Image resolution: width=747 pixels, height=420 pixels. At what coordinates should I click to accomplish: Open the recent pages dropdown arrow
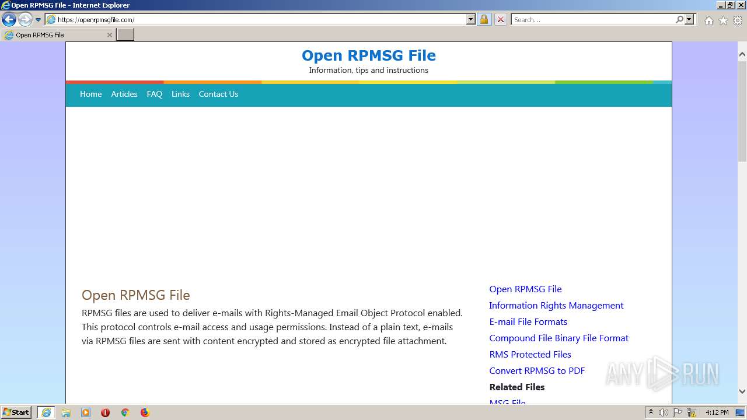39,20
